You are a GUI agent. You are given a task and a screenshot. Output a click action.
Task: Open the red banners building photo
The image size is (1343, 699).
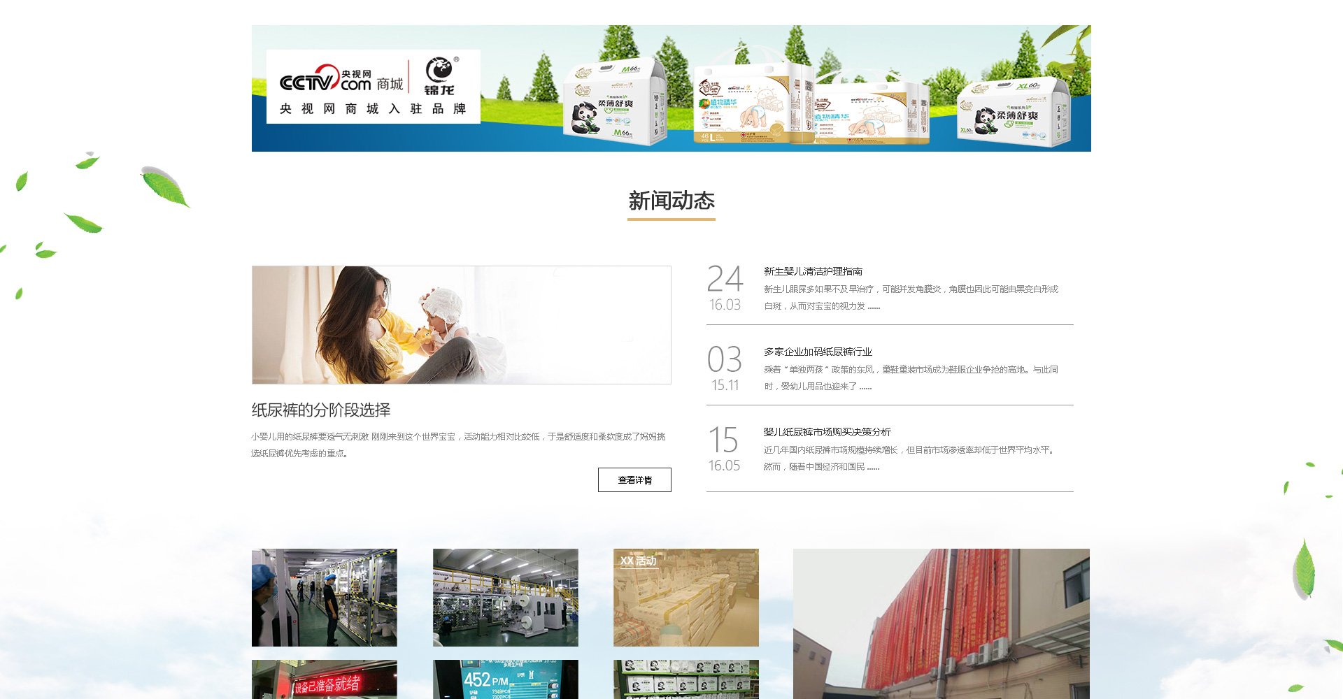(x=941, y=624)
